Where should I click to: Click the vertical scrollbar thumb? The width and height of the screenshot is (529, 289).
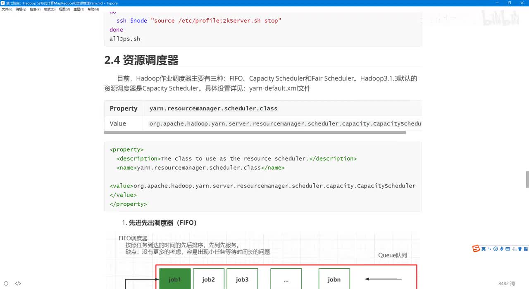tap(527, 180)
